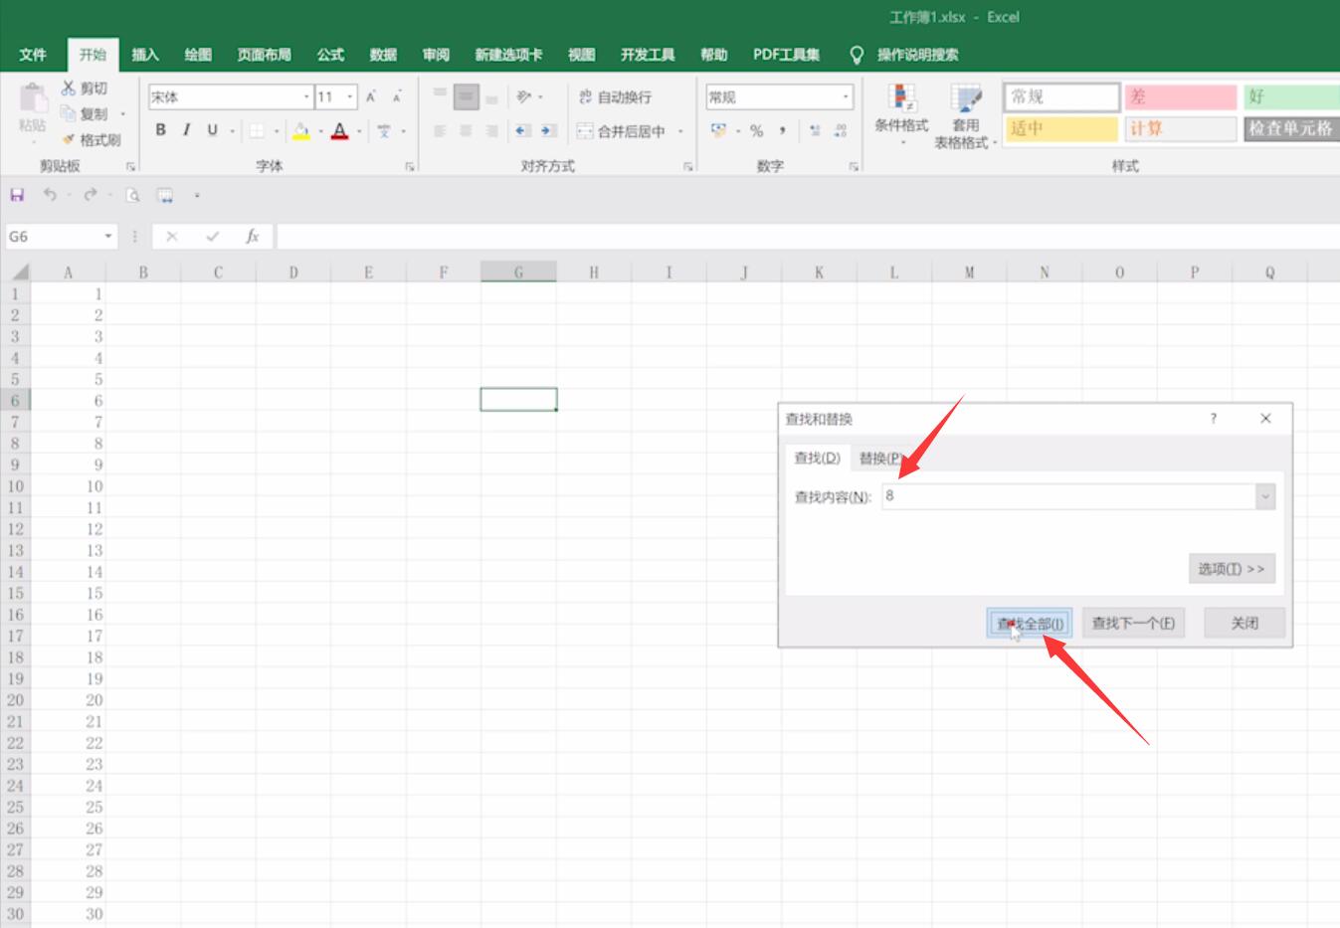Open the Merge and Center dropdown arrow

(x=680, y=131)
